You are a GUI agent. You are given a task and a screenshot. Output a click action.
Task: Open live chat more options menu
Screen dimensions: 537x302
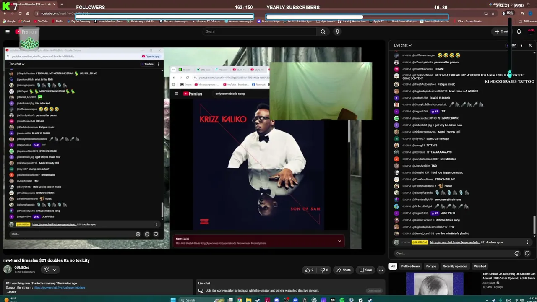pyautogui.click(x=521, y=45)
